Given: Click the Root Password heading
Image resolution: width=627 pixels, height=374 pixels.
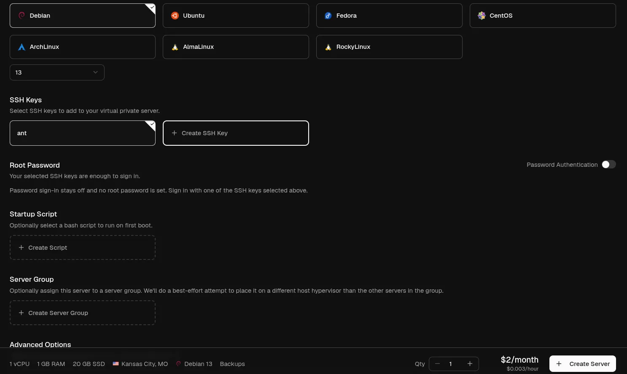Looking at the screenshot, I should click(35, 165).
